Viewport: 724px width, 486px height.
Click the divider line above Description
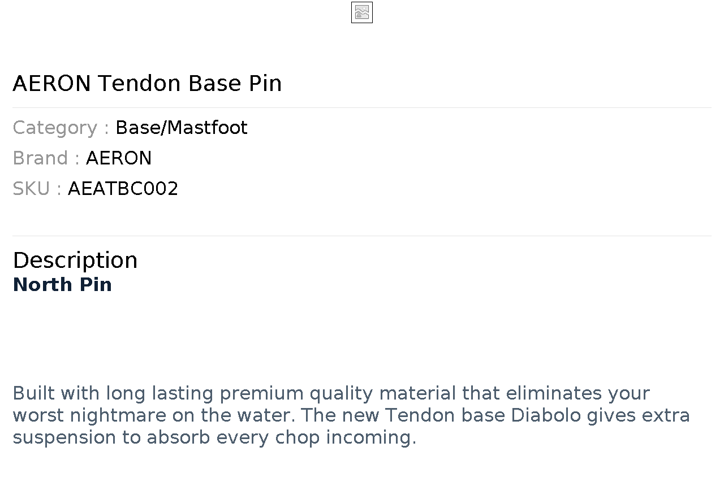click(362, 236)
